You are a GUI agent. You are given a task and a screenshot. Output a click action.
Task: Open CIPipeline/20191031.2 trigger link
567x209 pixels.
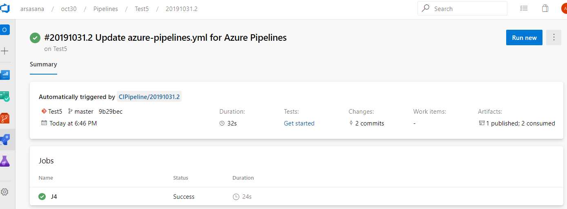[149, 97]
